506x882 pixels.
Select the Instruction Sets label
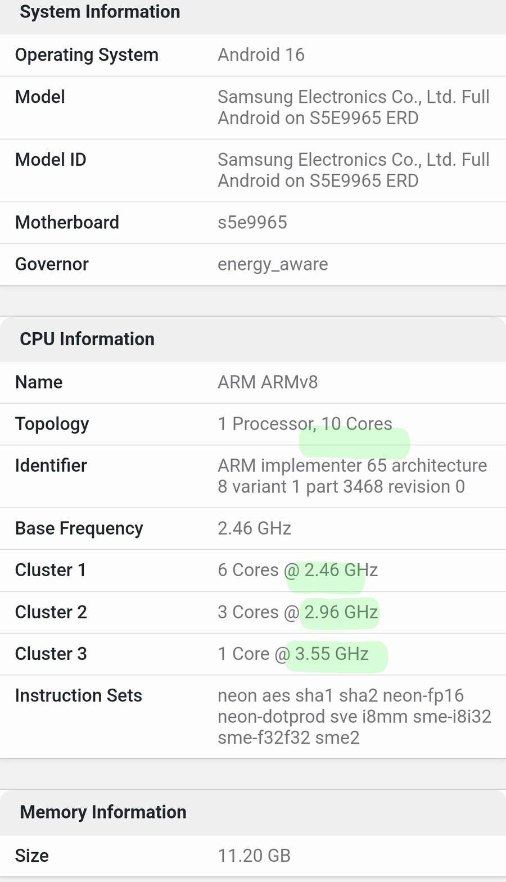pos(78,695)
